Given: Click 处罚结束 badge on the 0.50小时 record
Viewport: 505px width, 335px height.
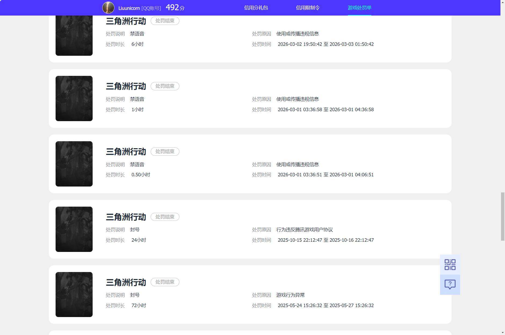Looking at the screenshot, I should [x=165, y=151].
